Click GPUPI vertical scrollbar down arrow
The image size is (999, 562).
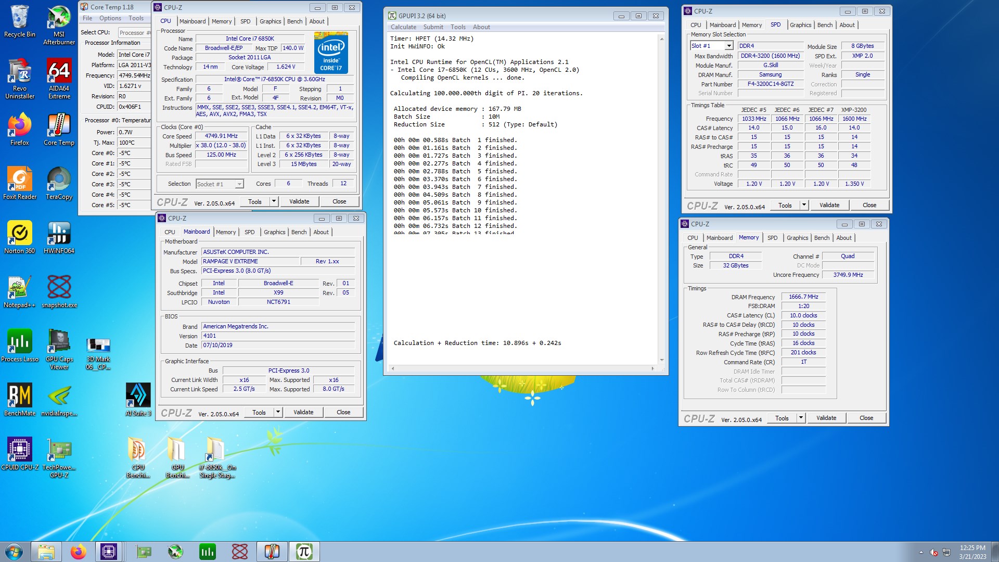click(x=662, y=360)
